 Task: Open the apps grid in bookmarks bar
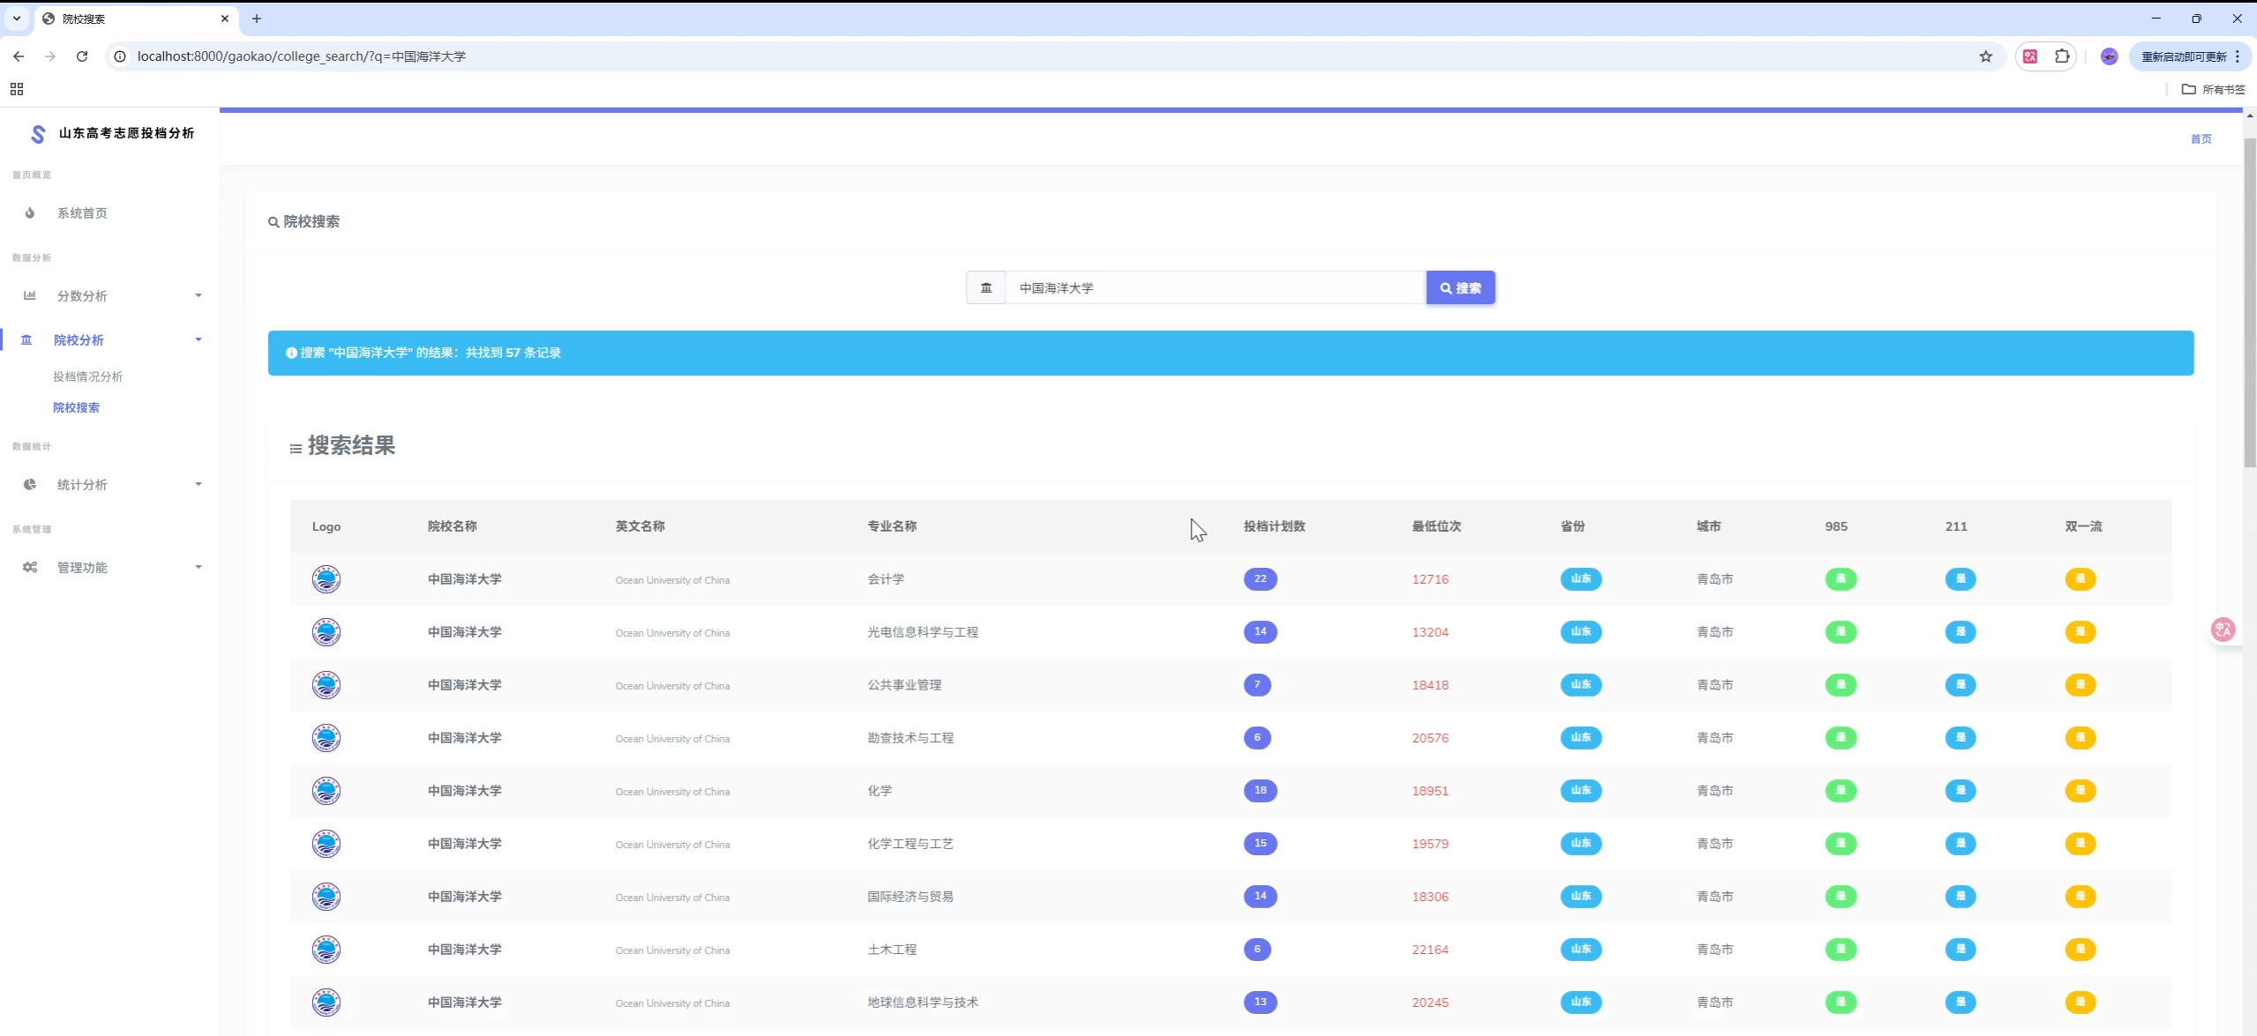coord(17,89)
